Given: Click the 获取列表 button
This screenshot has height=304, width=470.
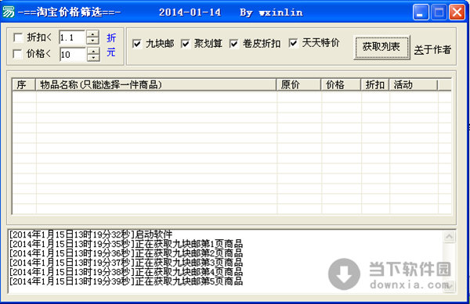Looking at the screenshot, I should [x=381, y=47].
